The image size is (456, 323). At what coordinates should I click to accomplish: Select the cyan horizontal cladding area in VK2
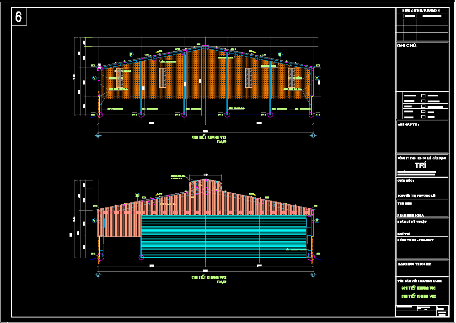[x=224, y=236]
